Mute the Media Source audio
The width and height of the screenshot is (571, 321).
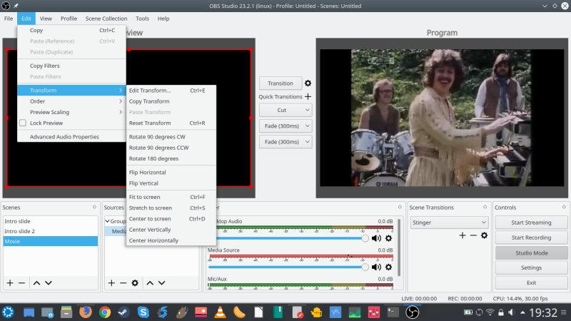pos(376,267)
